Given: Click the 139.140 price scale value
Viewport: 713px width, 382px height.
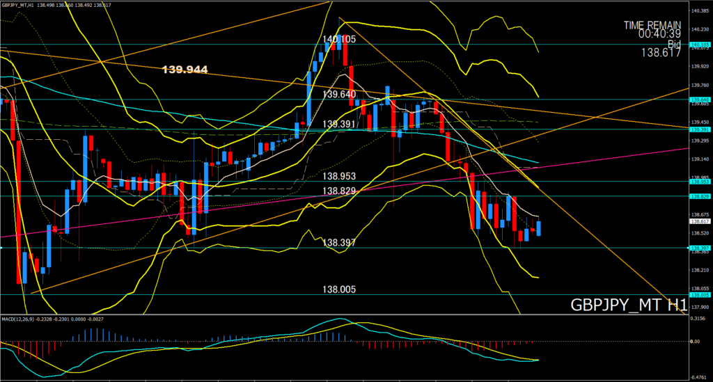Looking at the screenshot, I should [700, 159].
